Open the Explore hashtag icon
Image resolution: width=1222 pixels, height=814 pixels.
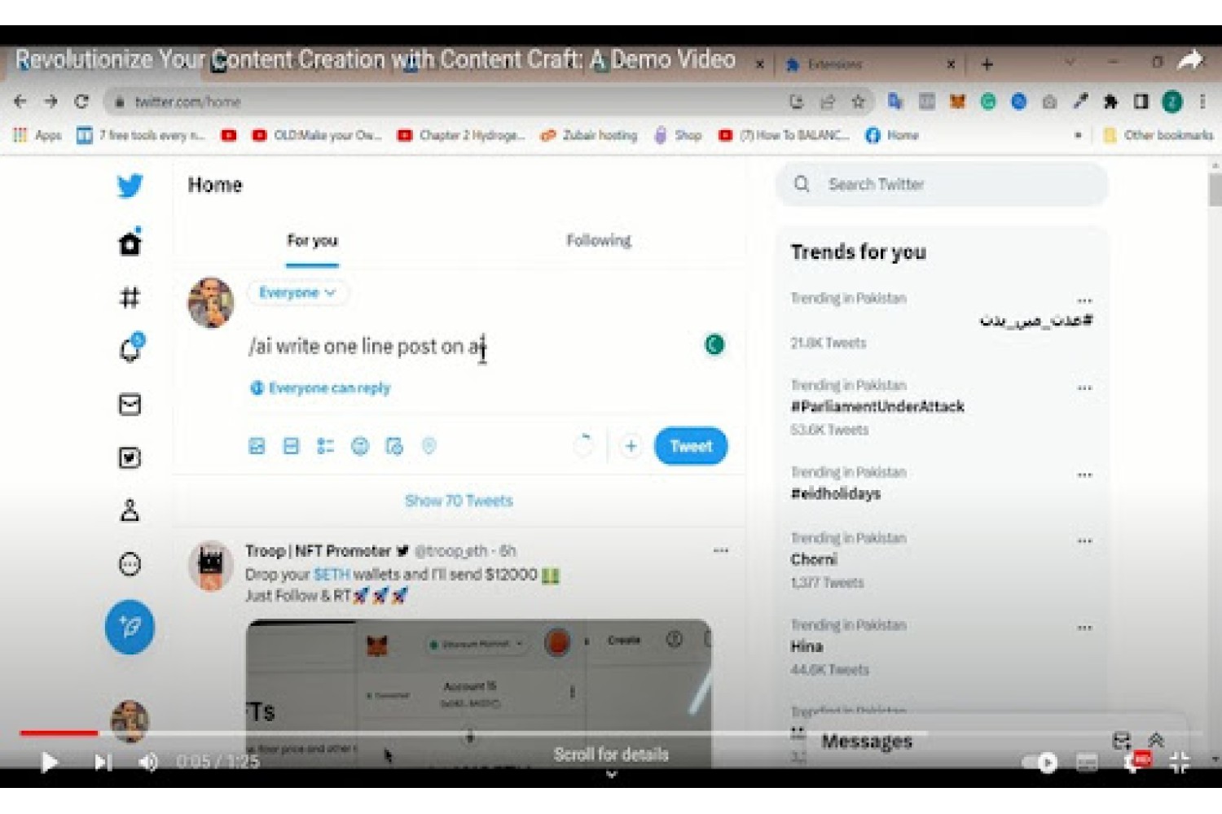click(130, 297)
